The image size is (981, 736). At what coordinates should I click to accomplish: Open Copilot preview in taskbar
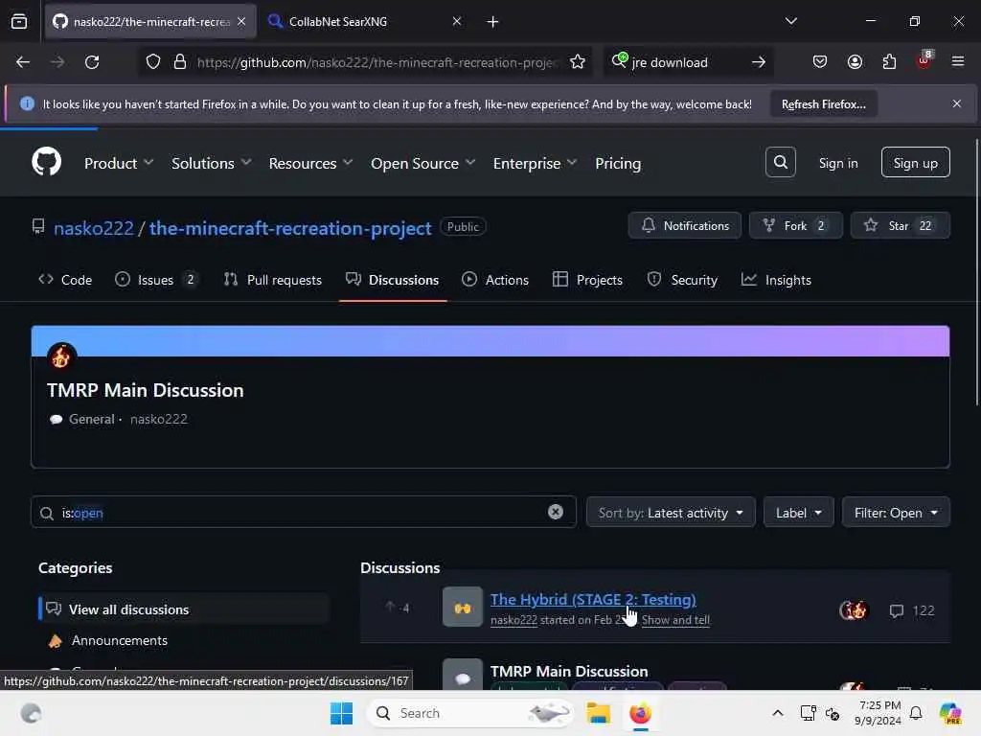pos(950,713)
